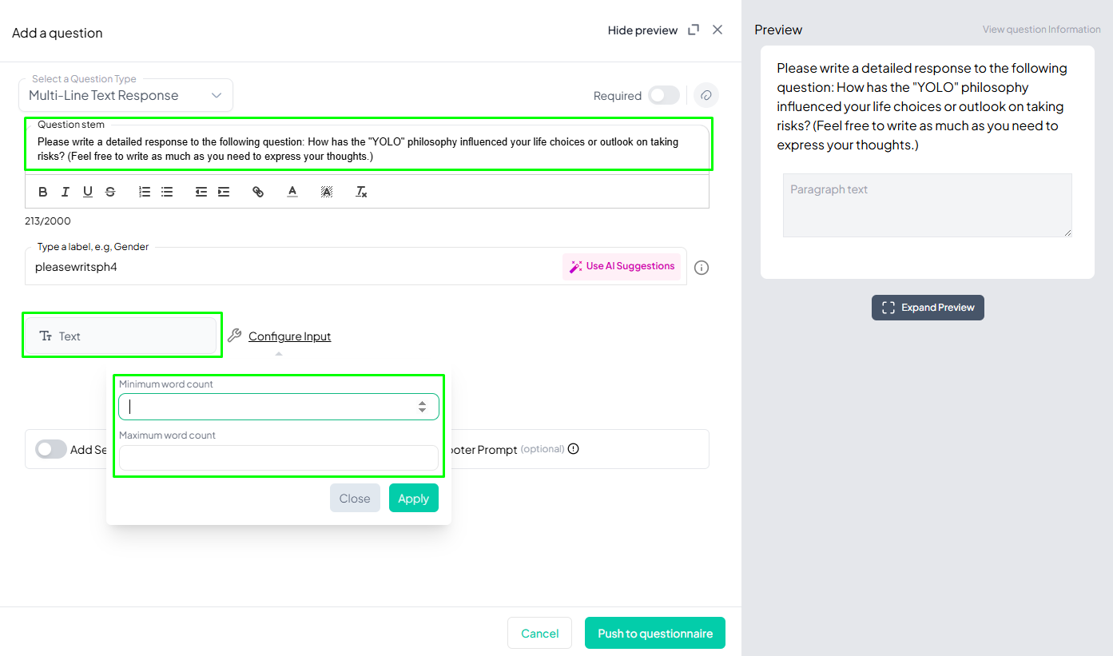Click the info icon beside the label field
The height and width of the screenshot is (656, 1113).
pos(702,268)
